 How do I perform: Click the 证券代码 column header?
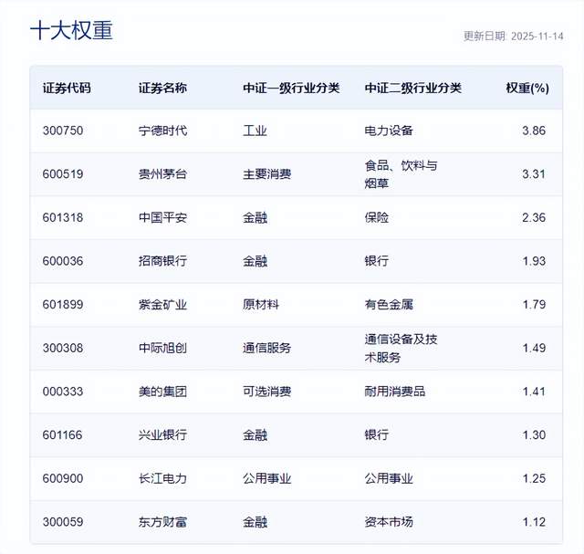point(67,88)
